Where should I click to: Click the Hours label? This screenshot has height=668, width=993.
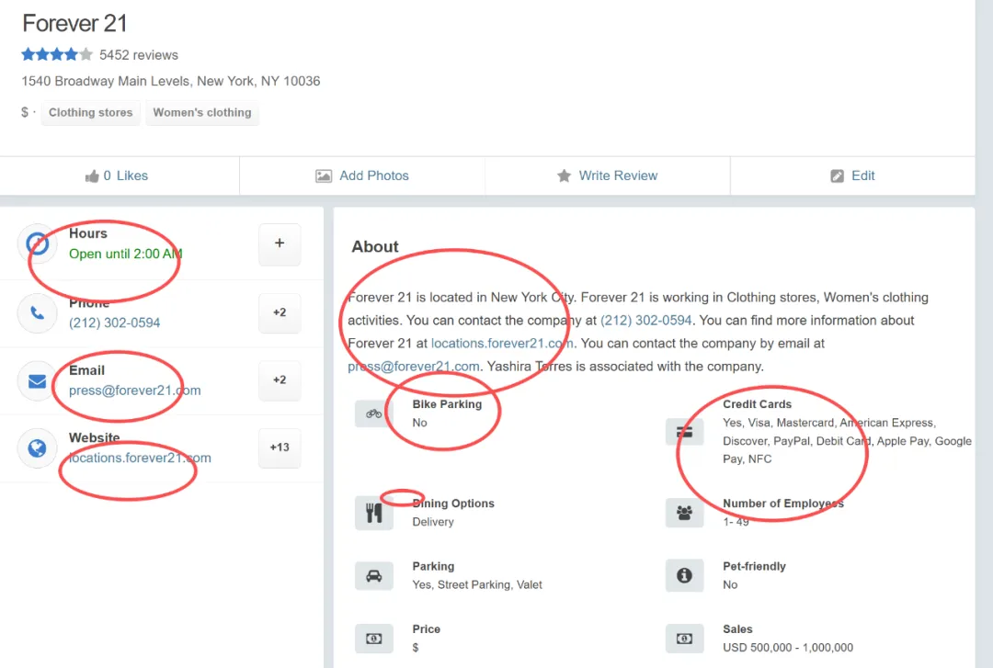[x=88, y=233]
